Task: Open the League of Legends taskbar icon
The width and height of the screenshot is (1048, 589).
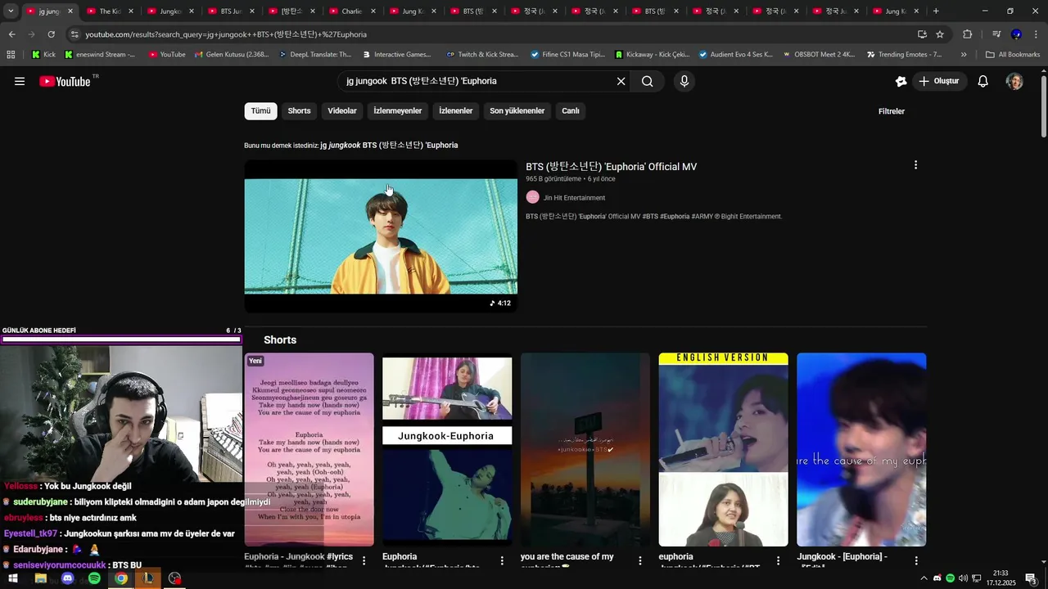Action: pyautogui.click(x=148, y=578)
